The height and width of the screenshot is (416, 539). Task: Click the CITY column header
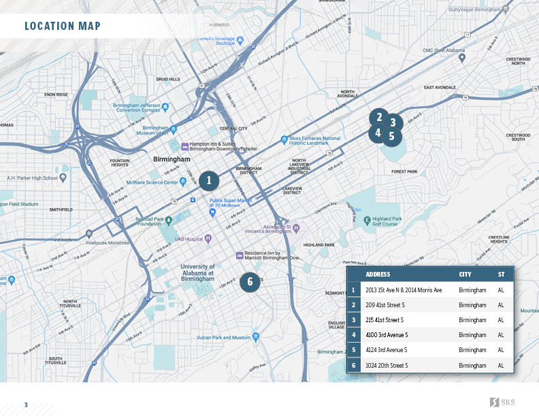(x=465, y=274)
